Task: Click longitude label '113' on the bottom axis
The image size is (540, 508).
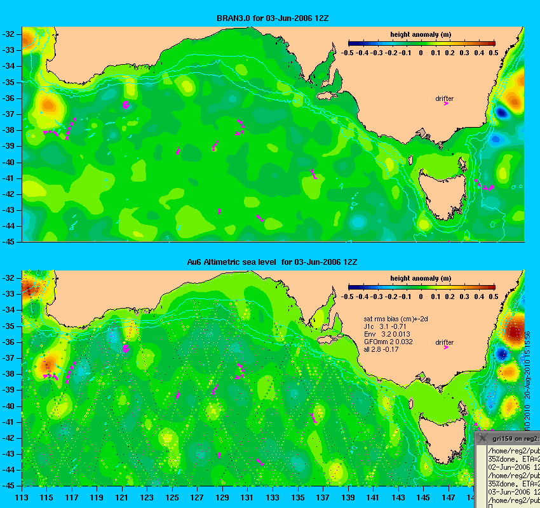Action: pyautogui.click(x=22, y=498)
